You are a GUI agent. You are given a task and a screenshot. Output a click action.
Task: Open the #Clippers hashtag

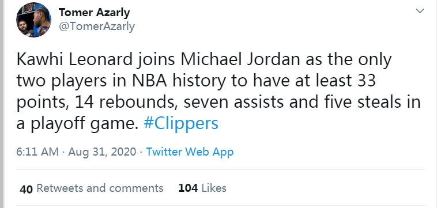coord(181,123)
